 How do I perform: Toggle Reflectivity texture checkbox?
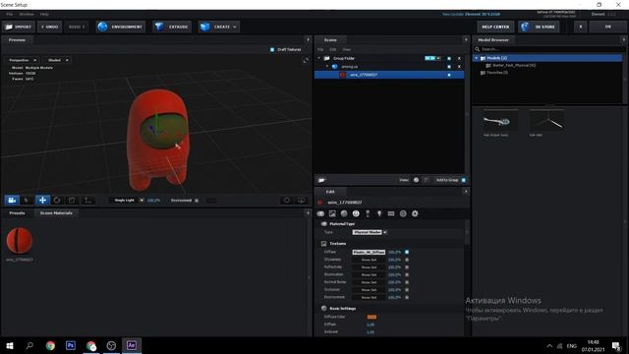pos(407,267)
